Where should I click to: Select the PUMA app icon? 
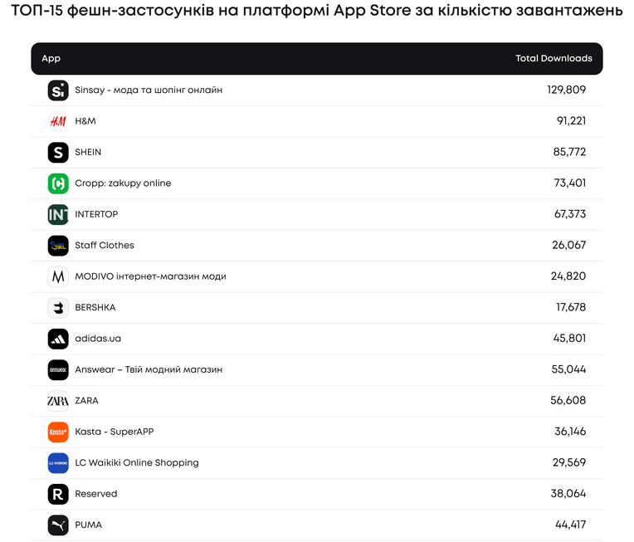[58, 525]
